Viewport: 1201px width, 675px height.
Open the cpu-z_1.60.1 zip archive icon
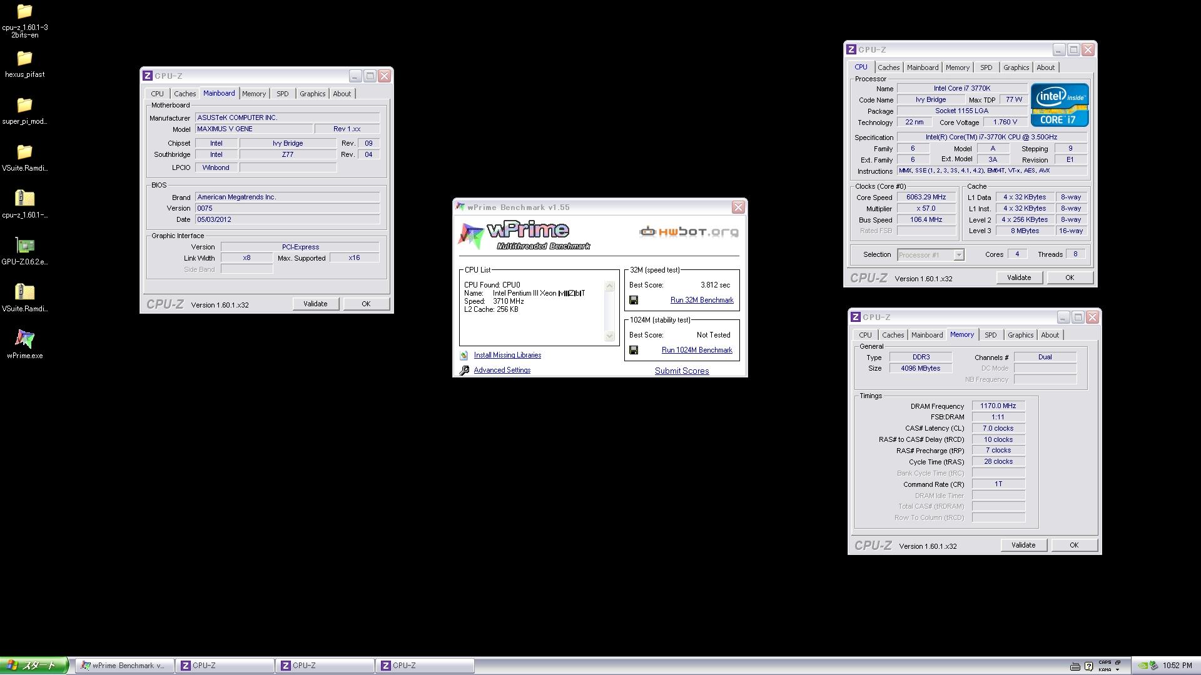pos(24,199)
